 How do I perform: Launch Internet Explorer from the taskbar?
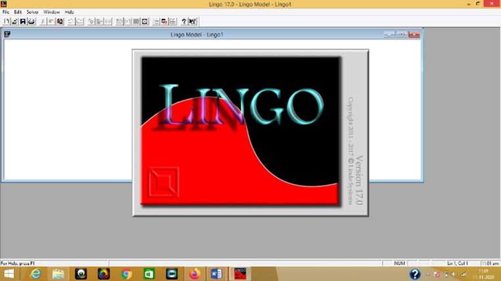click(36, 274)
